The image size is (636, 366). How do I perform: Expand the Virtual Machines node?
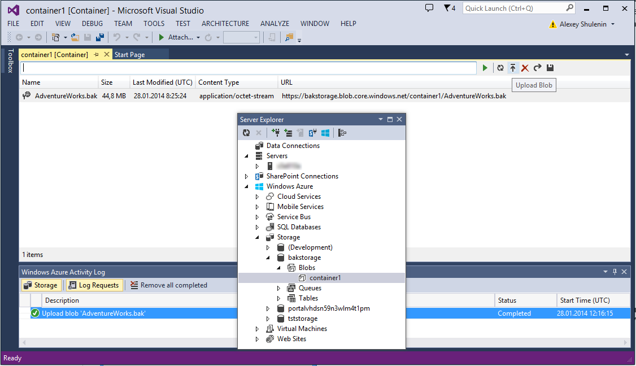click(257, 329)
